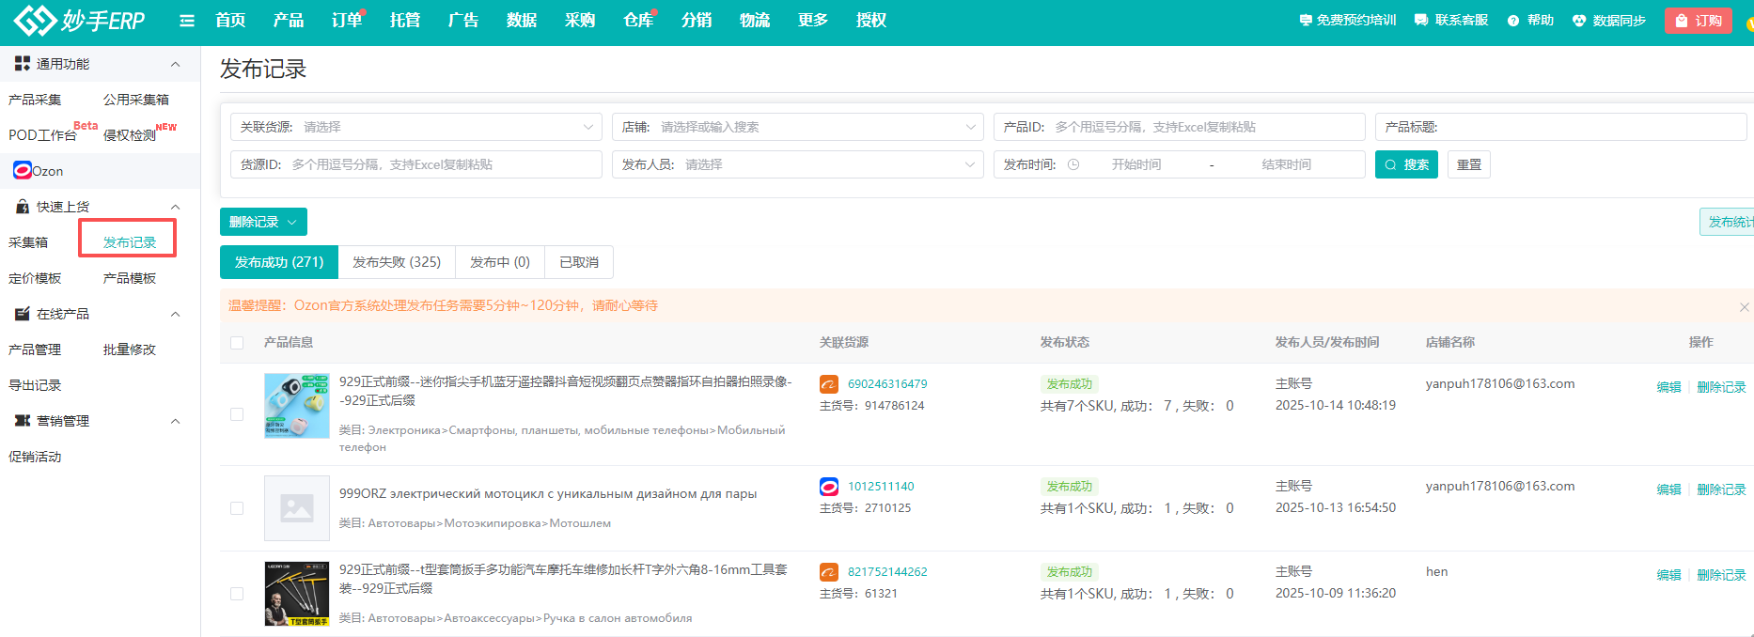Open the 关联货源 dropdown
1754x637 pixels.
point(416,127)
